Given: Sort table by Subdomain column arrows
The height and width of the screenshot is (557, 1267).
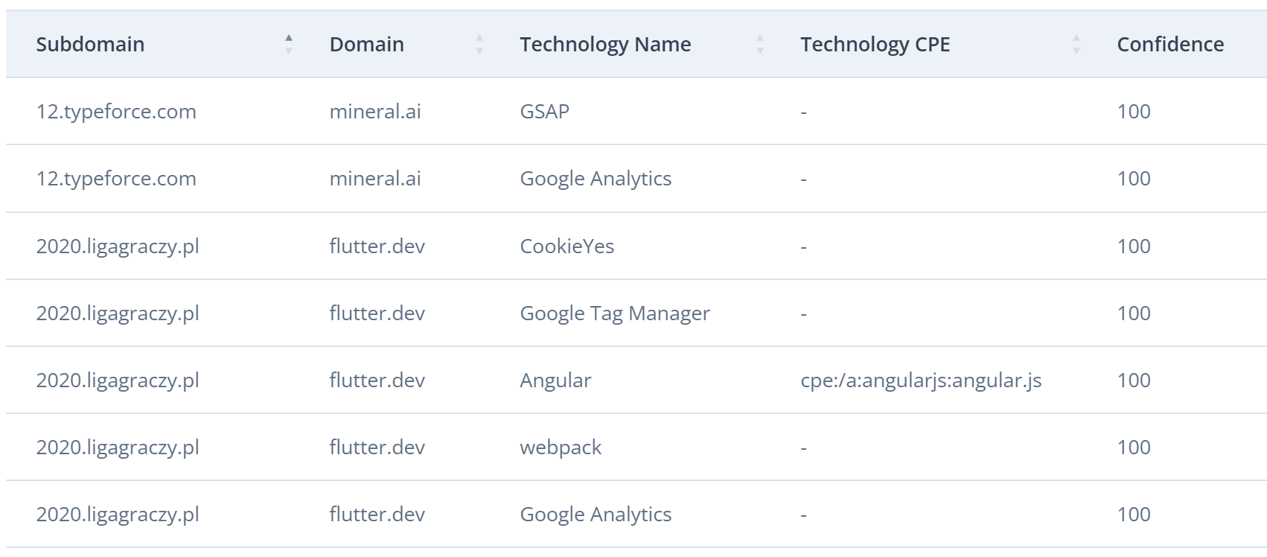Looking at the screenshot, I should (x=289, y=45).
